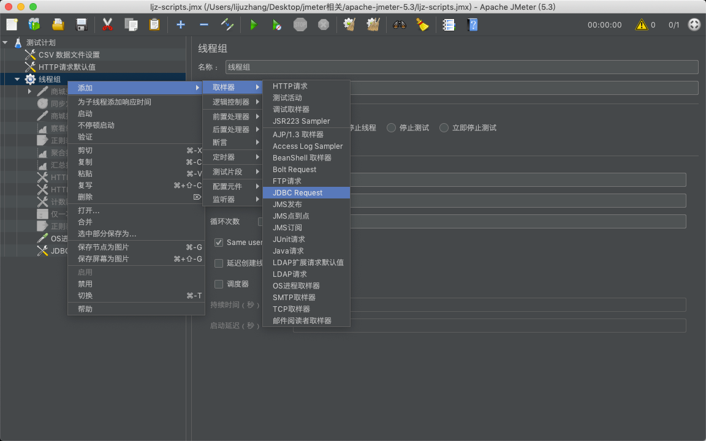Click the Open file folder icon
The height and width of the screenshot is (441, 706).
click(58, 24)
